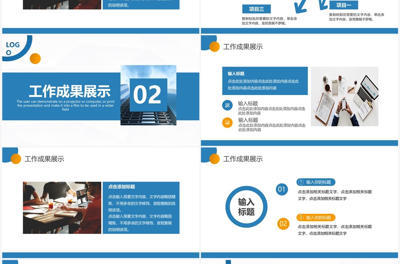This screenshot has width=400, height=264.
Task: Select 输入标题 heading beside the orange laptop icon
Action: pyautogui.click(x=248, y=120)
